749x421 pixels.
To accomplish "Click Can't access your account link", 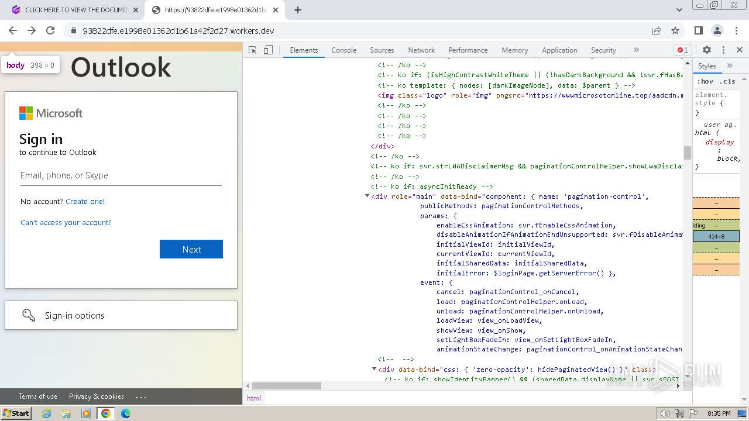I will tap(66, 222).
